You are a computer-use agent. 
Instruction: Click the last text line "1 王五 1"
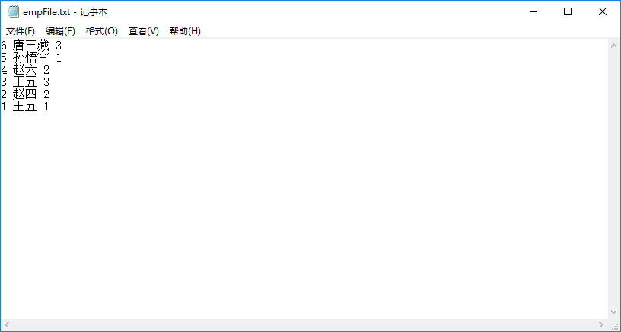pos(25,107)
